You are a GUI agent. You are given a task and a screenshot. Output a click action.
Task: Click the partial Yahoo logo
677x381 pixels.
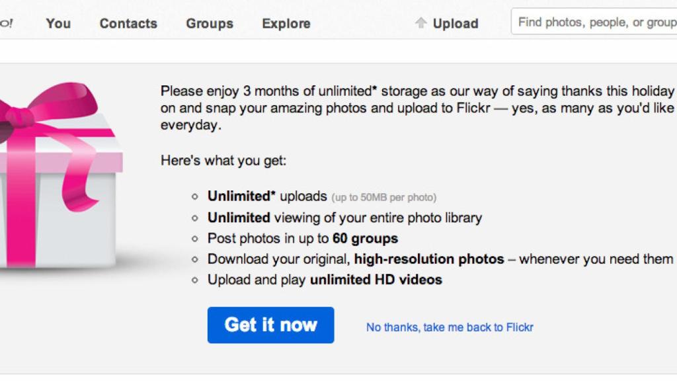click(x=6, y=23)
